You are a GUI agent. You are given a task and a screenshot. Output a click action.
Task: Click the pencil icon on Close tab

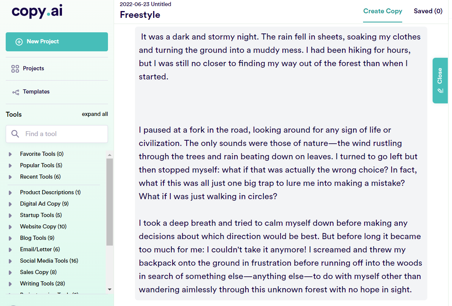coord(440,91)
